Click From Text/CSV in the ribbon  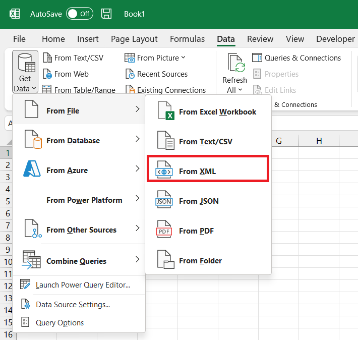pos(73,58)
